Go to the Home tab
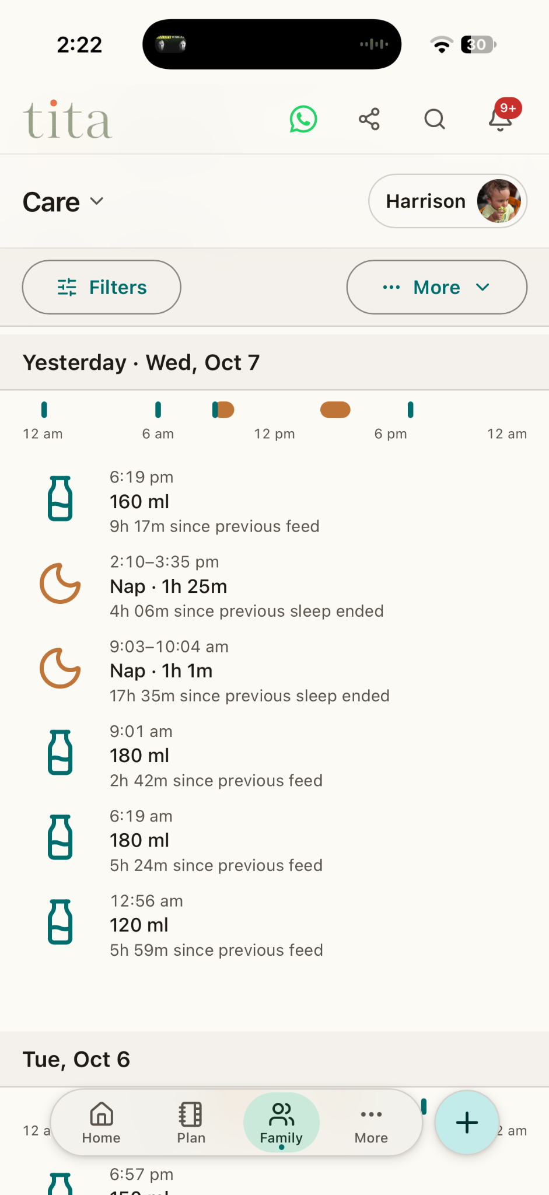The width and height of the screenshot is (549, 1195). 102,1123
